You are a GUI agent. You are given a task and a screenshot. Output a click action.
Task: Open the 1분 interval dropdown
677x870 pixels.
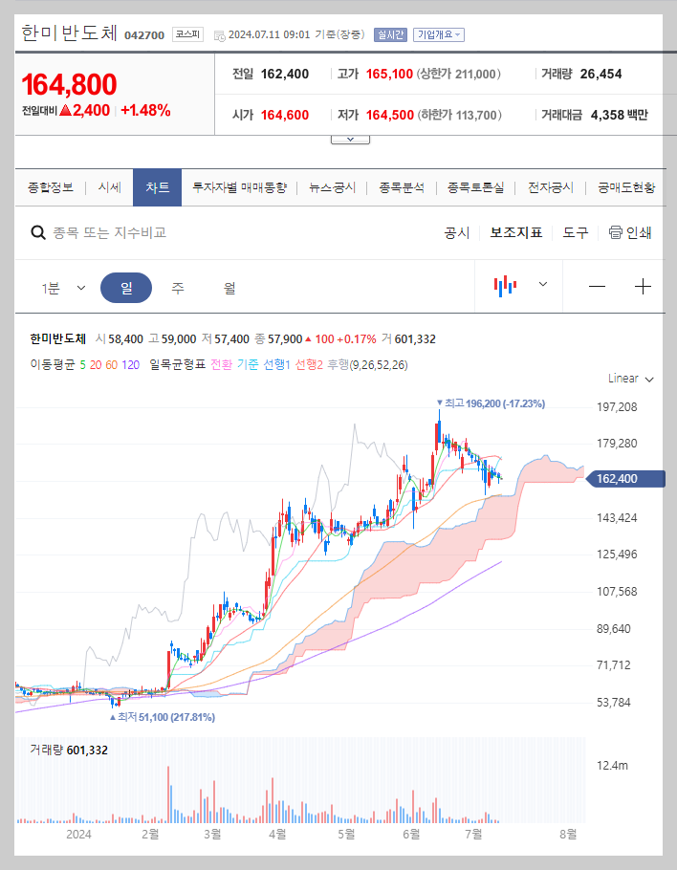click(x=62, y=286)
